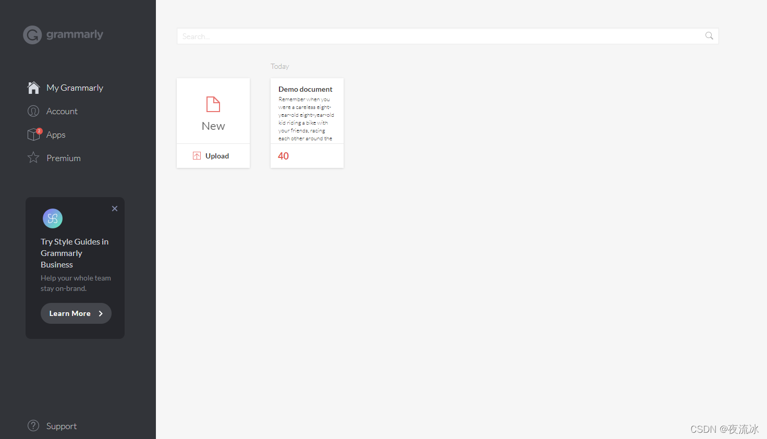The width and height of the screenshot is (767, 439).
Task: Click the Today date label
Action: pos(279,66)
